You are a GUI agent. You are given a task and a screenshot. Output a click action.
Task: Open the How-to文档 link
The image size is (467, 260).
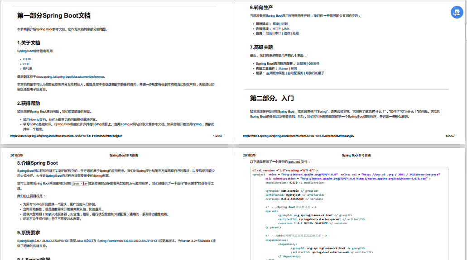pyautogui.click(x=38, y=119)
